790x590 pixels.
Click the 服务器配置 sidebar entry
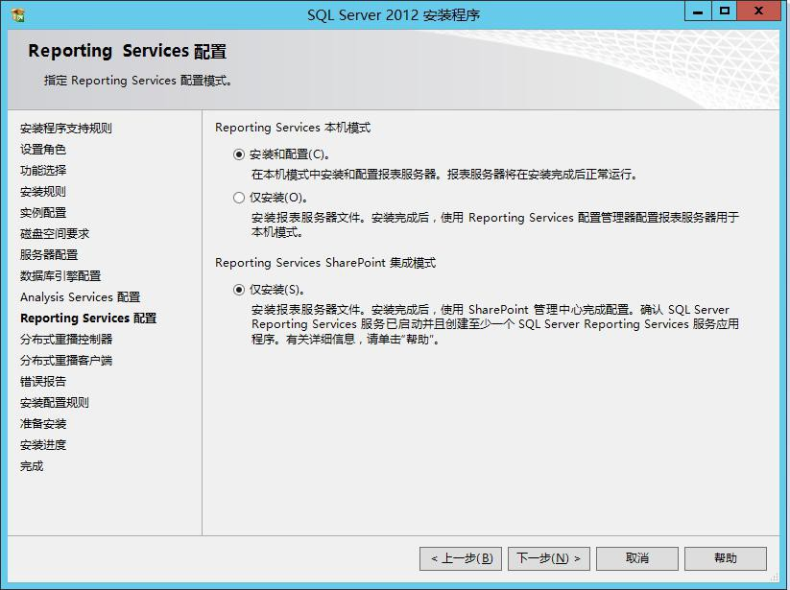click(x=49, y=255)
